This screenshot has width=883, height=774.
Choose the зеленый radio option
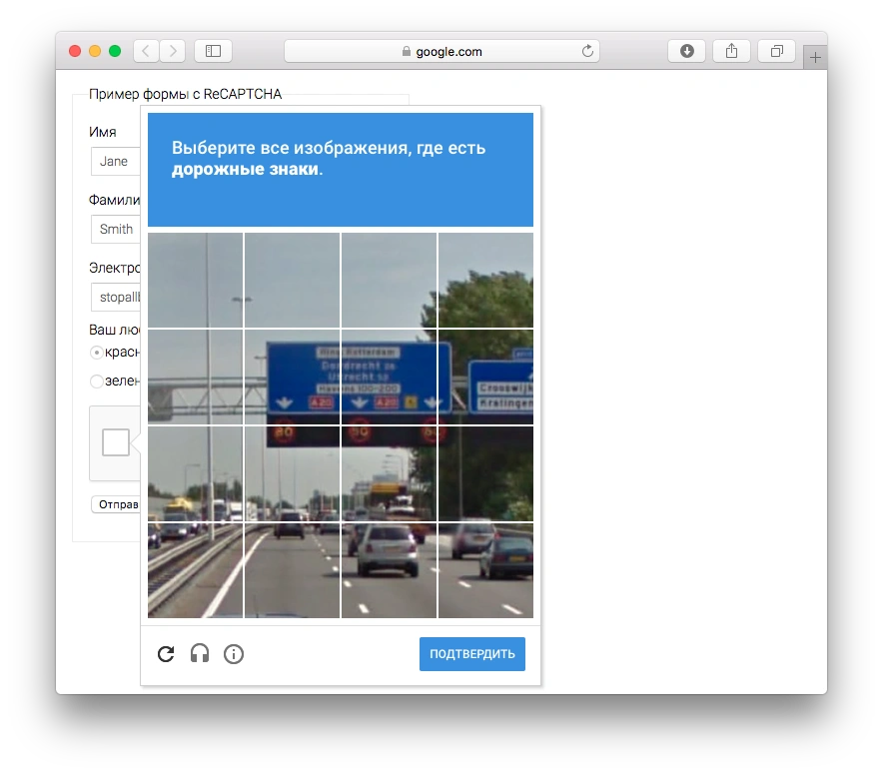click(97, 381)
